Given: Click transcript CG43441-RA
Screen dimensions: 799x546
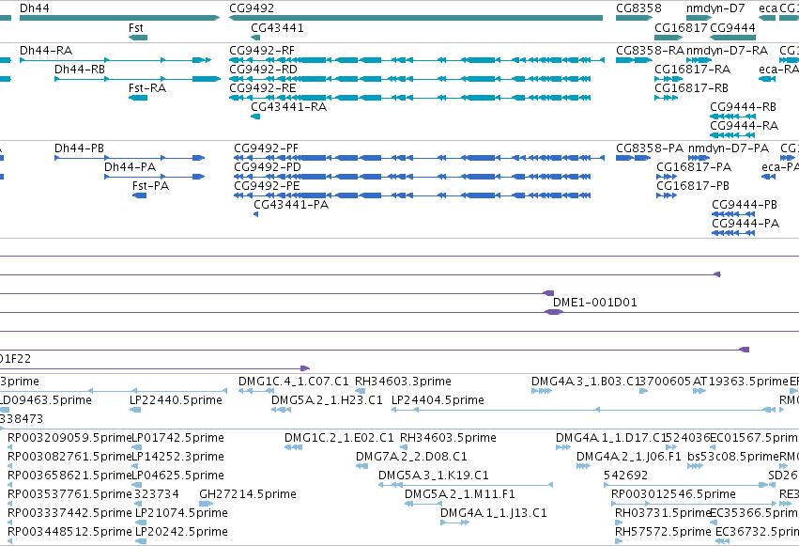Looking at the screenshot, I should point(255,117).
